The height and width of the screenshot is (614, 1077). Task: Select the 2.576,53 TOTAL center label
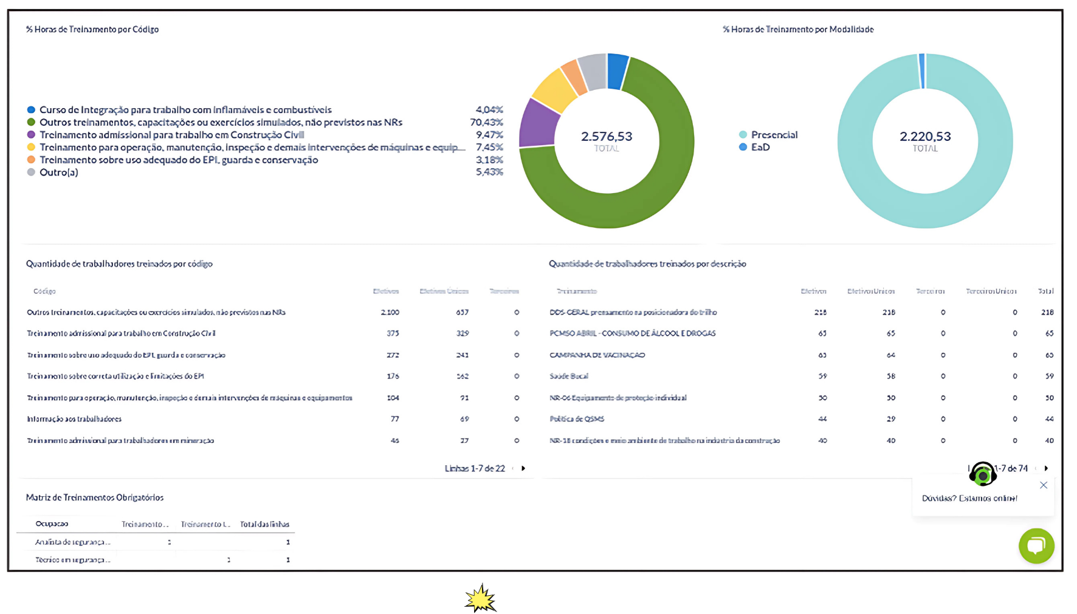pyautogui.click(x=606, y=140)
